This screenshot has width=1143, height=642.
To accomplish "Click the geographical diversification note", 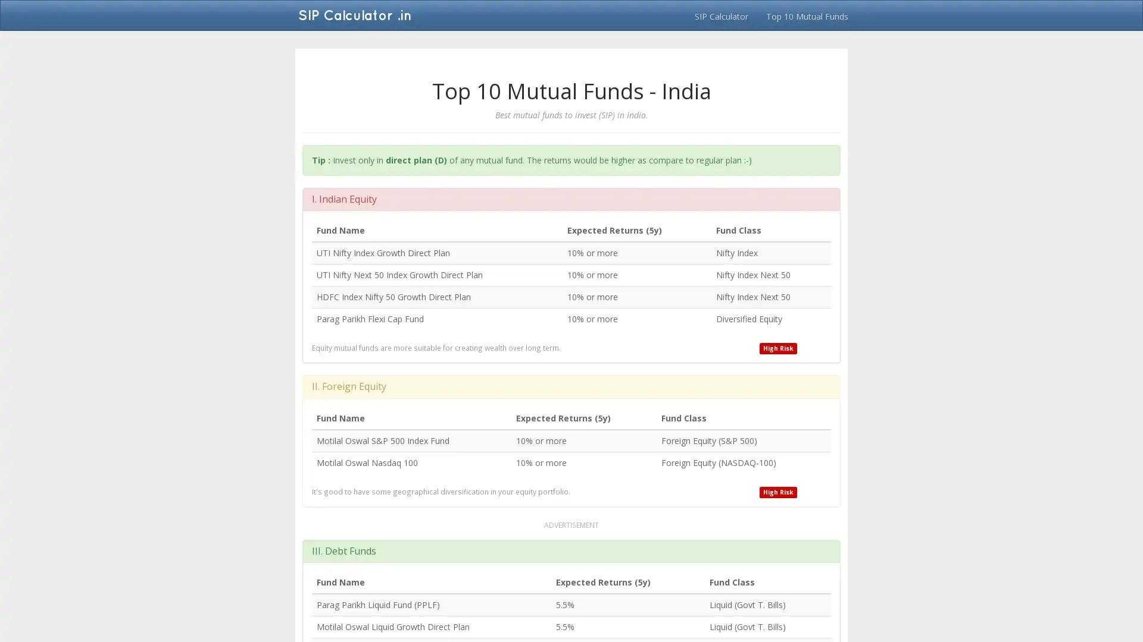I will 441,492.
